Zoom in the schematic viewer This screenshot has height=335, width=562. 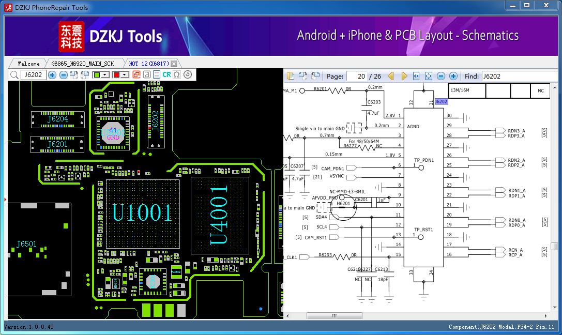tap(453, 76)
